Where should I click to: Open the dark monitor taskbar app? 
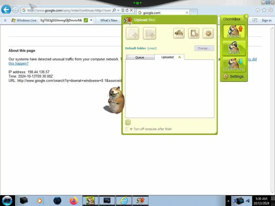pyautogui.click(x=107, y=201)
